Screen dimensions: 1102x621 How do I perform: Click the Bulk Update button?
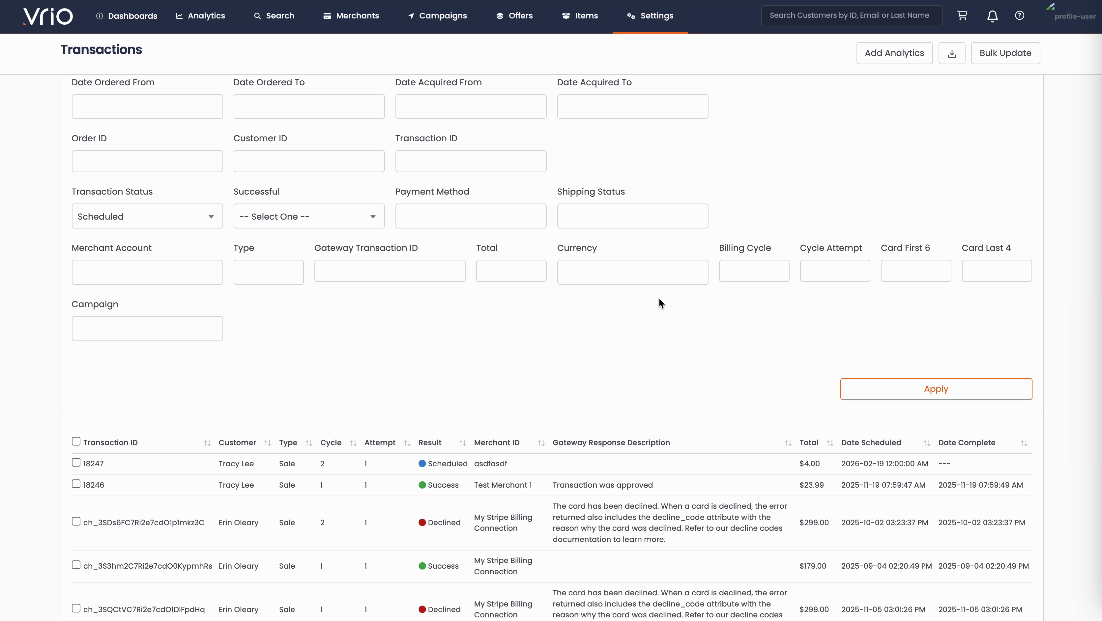coord(1005,53)
